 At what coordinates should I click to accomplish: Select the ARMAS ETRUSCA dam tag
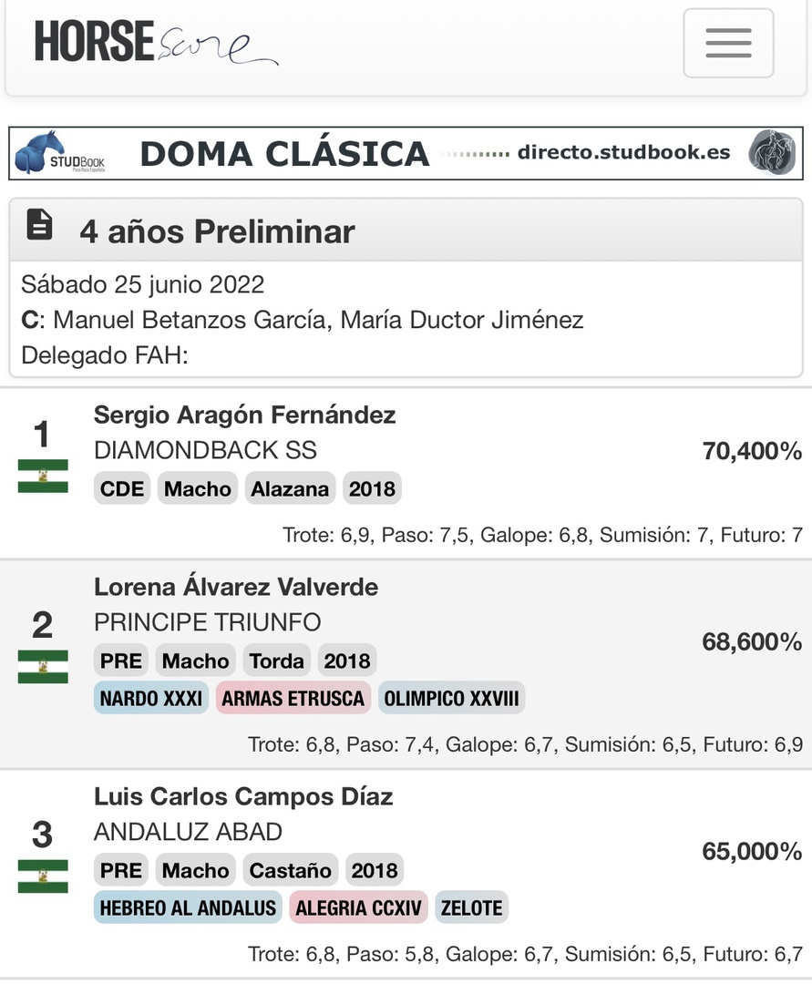[293, 699]
